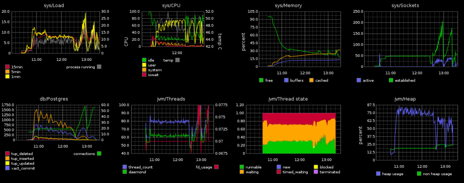Screen dimensions: 464x183
Task: Select the blue buffers legend swatch
Action: pos(286,80)
